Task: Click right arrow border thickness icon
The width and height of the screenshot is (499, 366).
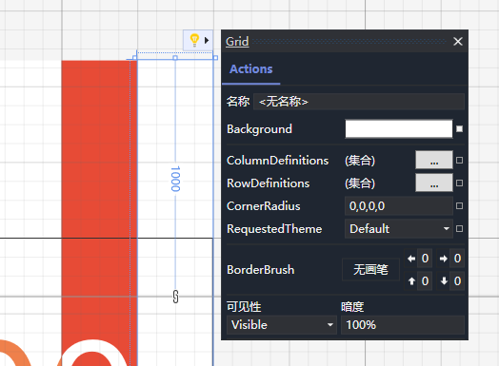Action: 444,259
